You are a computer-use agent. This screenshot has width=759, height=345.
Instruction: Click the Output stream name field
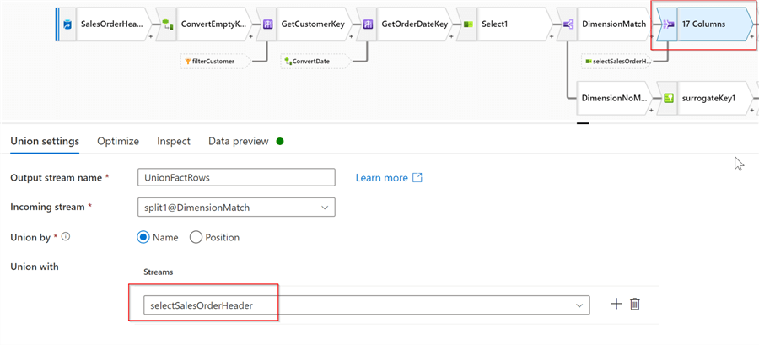tap(236, 177)
